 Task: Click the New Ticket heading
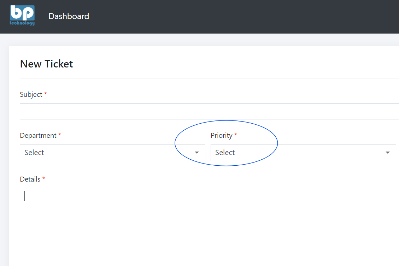[x=46, y=64]
